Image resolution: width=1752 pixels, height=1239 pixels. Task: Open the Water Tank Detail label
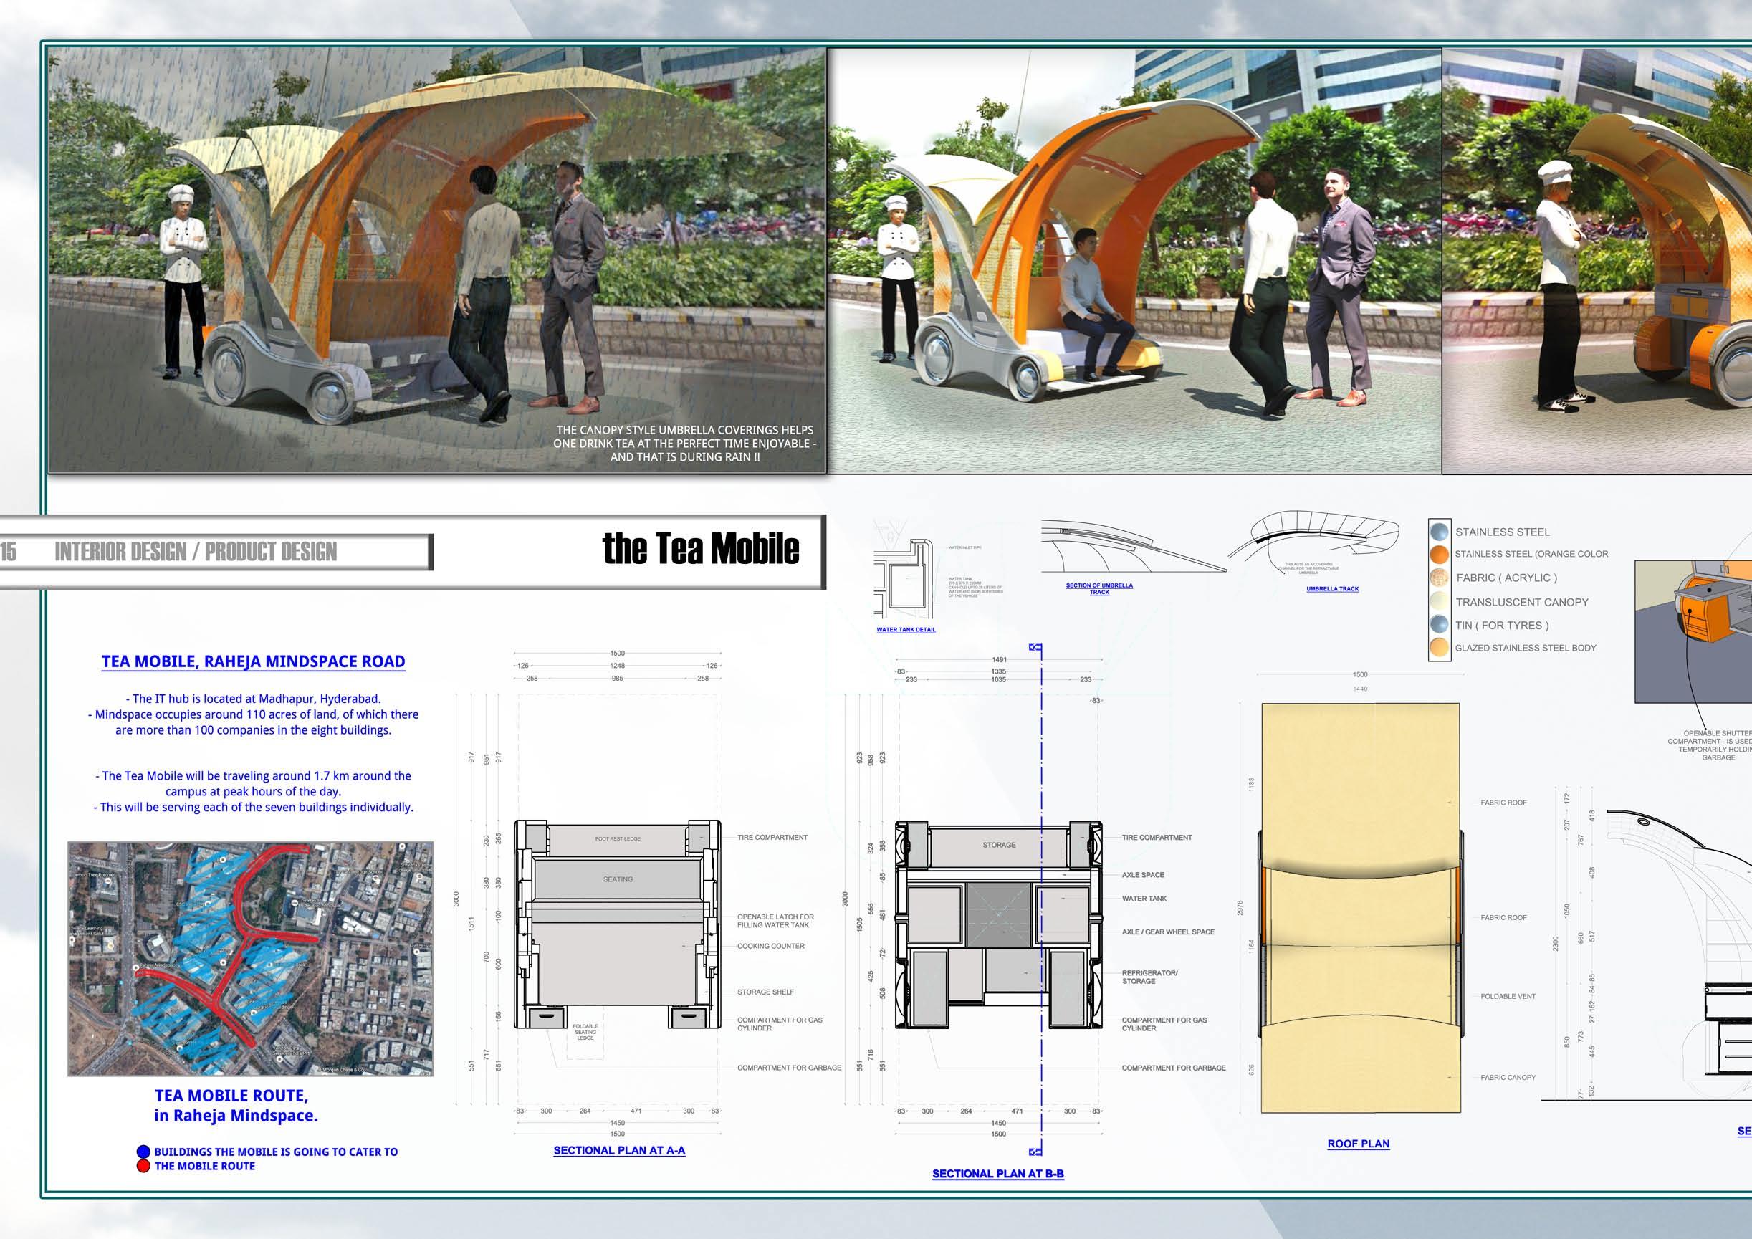pyautogui.click(x=906, y=629)
